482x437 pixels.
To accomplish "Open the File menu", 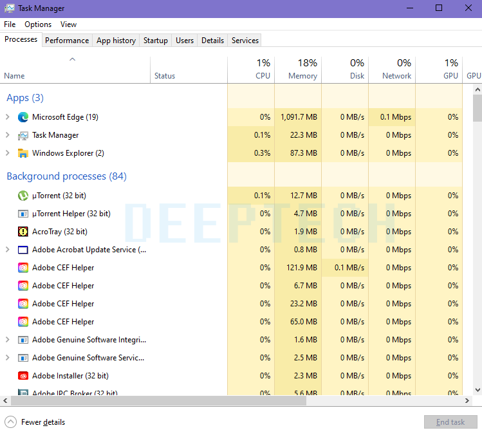I will (10, 24).
